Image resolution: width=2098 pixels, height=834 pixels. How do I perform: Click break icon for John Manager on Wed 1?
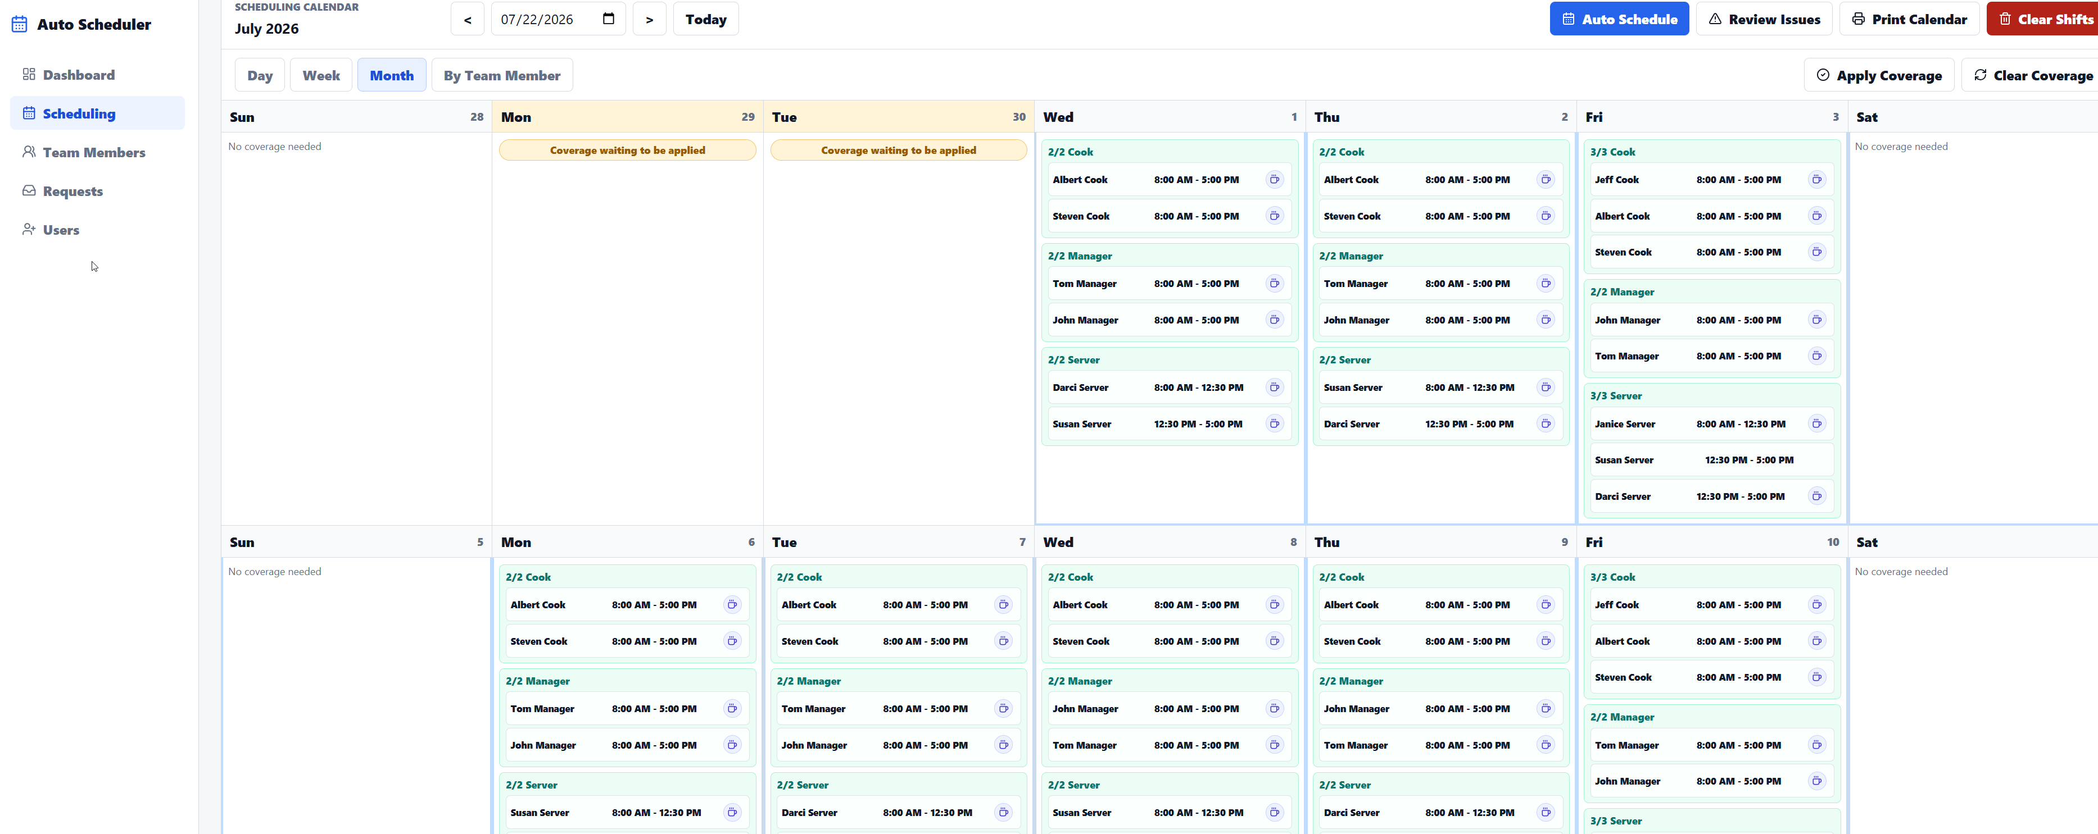tap(1274, 321)
